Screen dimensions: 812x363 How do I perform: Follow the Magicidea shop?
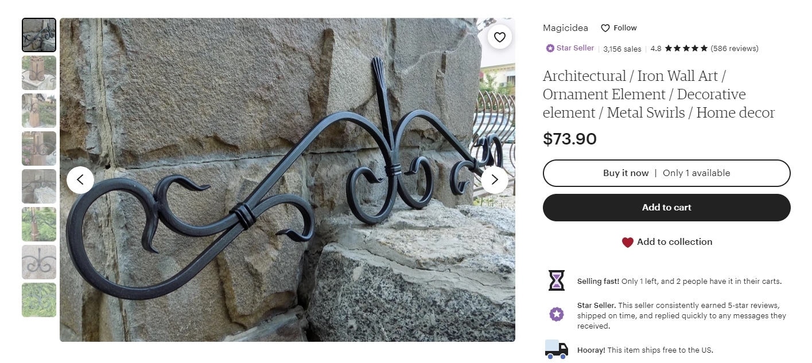(619, 28)
